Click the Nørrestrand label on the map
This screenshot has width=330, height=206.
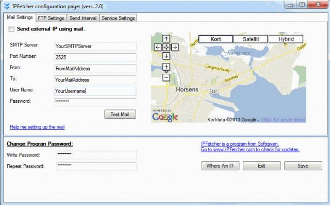[239, 53]
